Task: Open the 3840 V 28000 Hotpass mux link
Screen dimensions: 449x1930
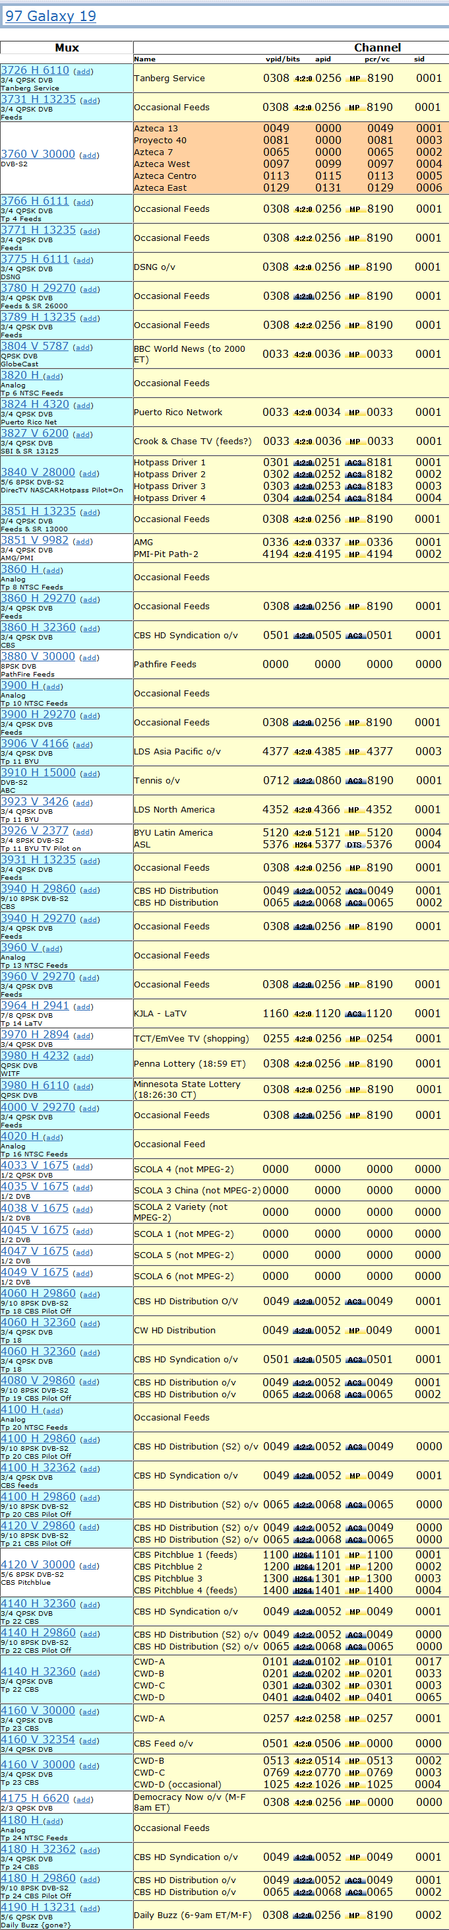Action: click(38, 473)
